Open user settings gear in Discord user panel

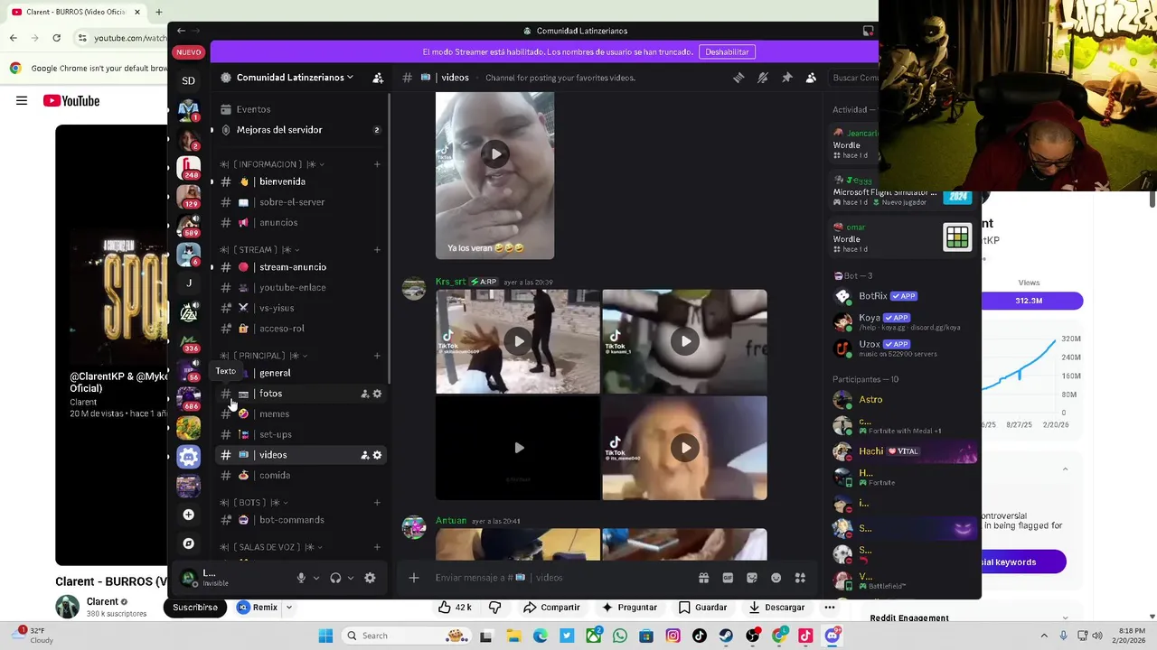(370, 578)
